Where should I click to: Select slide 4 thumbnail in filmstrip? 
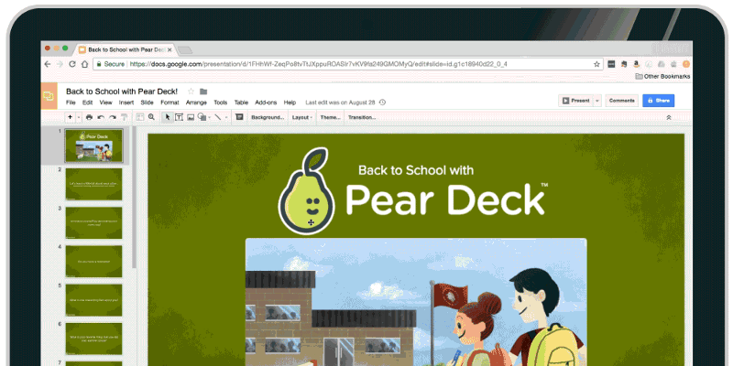coord(94,262)
